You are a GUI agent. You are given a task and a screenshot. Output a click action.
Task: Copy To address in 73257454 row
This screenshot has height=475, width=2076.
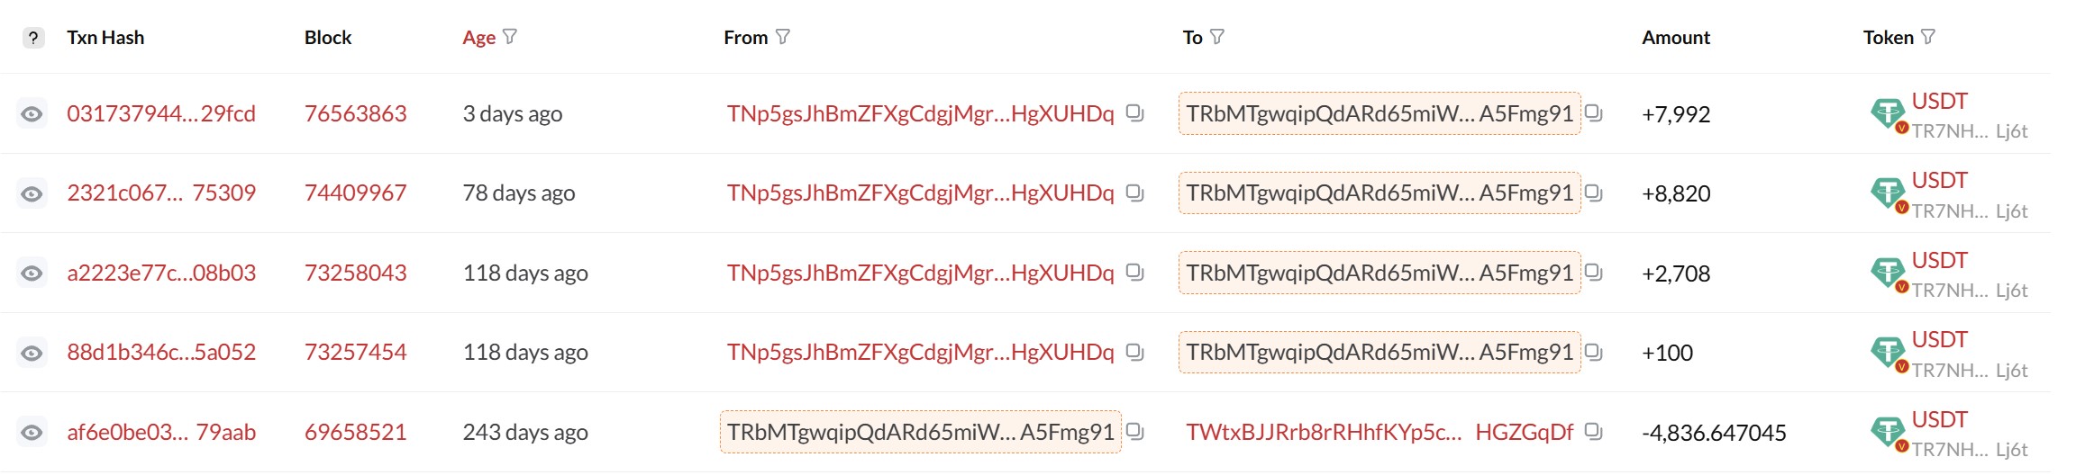[x=1593, y=352]
